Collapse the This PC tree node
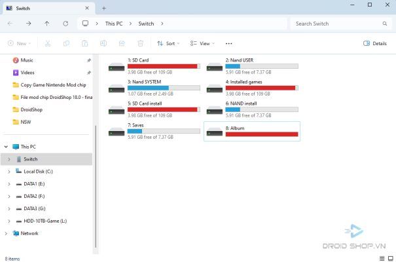 pos(6,147)
